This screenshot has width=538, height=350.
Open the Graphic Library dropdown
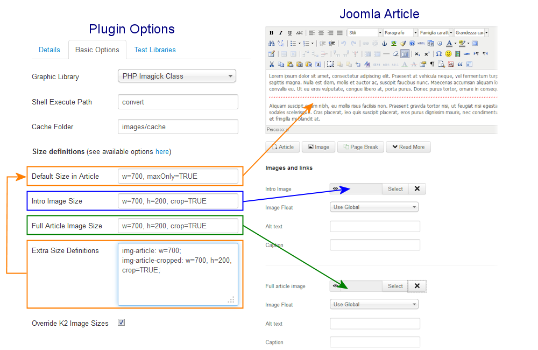[x=176, y=76]
